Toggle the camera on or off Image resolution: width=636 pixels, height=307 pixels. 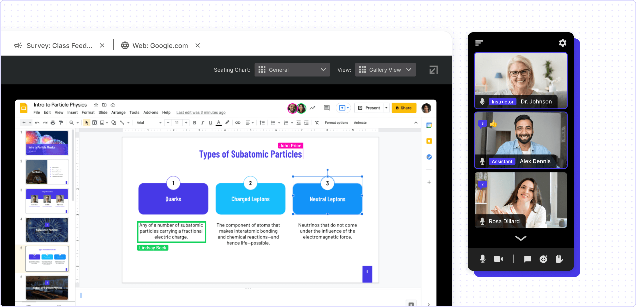[498, 259]
